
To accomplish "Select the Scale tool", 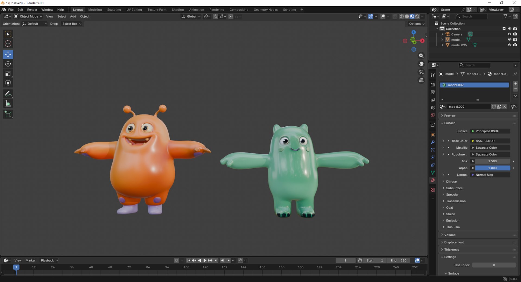I will click(8, 73).
